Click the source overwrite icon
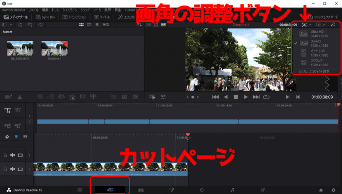The image size is (342, 194). click(93, 97)
